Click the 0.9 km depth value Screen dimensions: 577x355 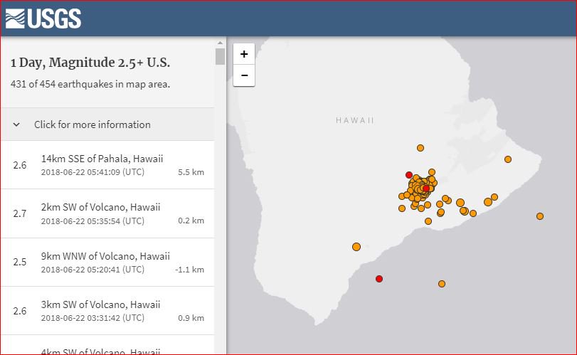tap(191, 318)
